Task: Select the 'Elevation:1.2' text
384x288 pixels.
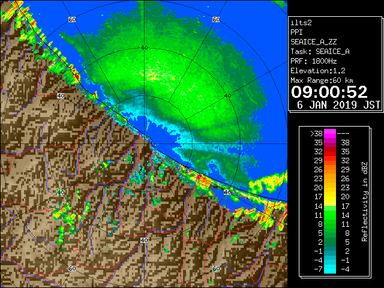Action: tap(318, 71)
